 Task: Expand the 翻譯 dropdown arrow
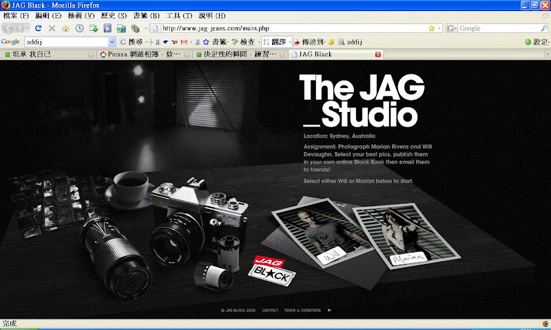point(290,42)
